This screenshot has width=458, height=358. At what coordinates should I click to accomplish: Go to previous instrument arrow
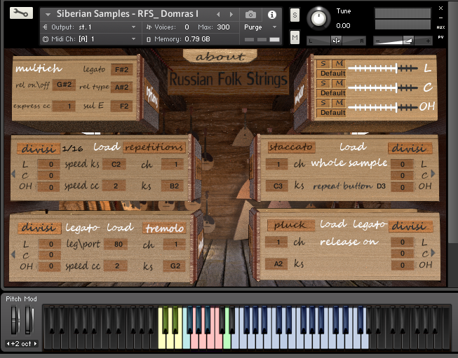point(218,14)
